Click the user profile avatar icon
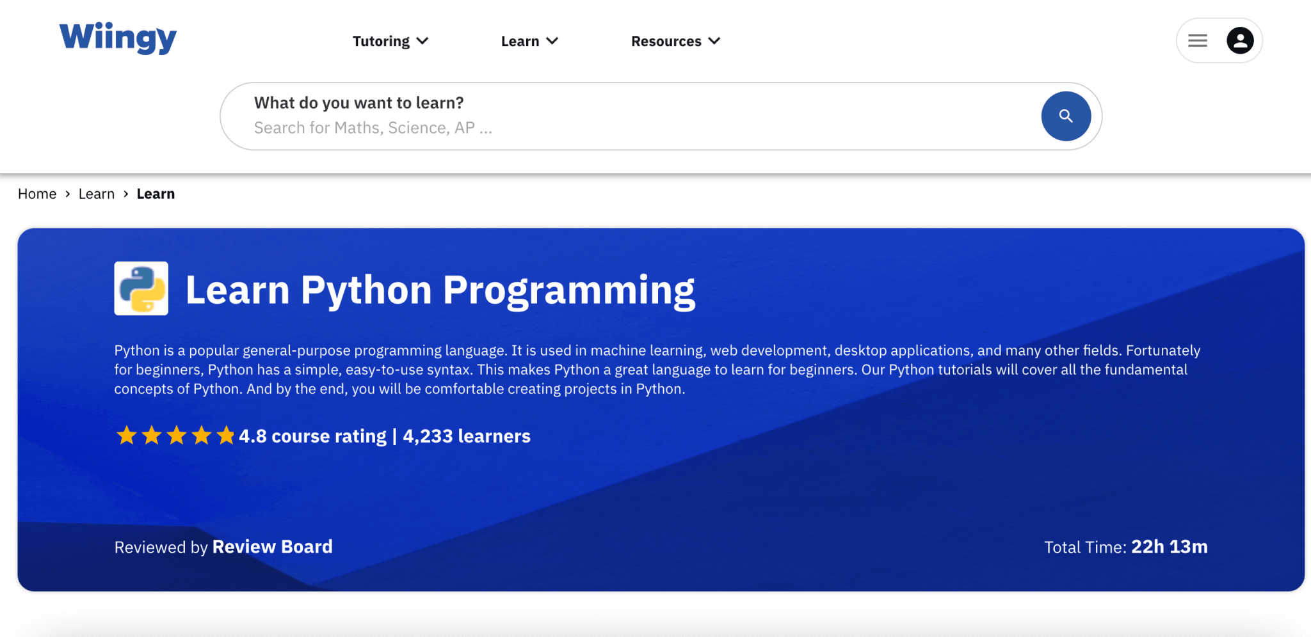This screenshot has height=637, width=1311. coord(1239,41)
